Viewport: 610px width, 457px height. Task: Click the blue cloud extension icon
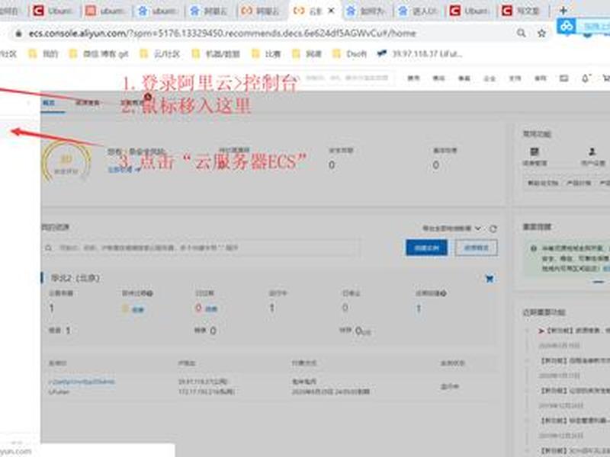click(x=567, y=27)
